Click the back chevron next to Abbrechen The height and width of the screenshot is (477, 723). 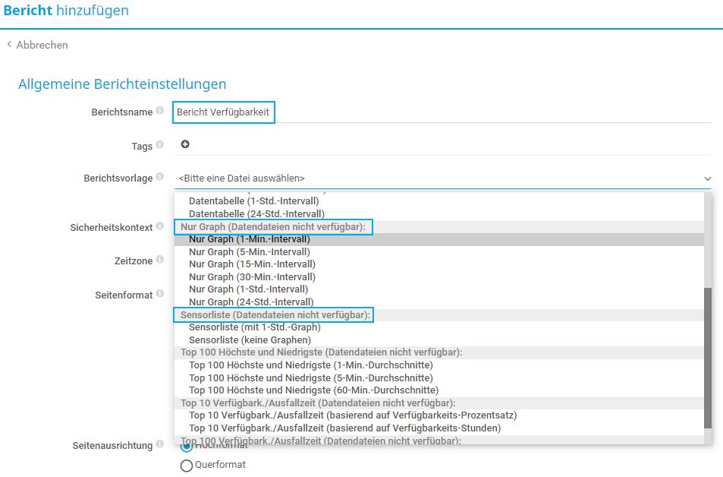point(9,45)
